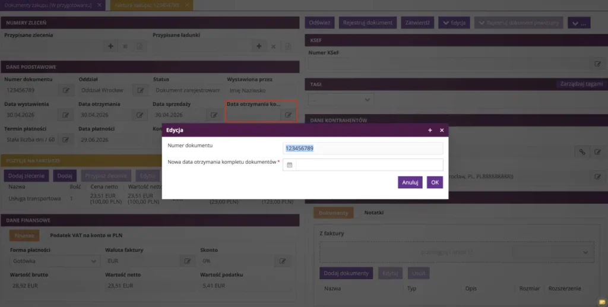The image size is (608, 307).
Task: Click the Data płatności value 29.06.2026
Action: pyautogui.click(x=93, y=140)
